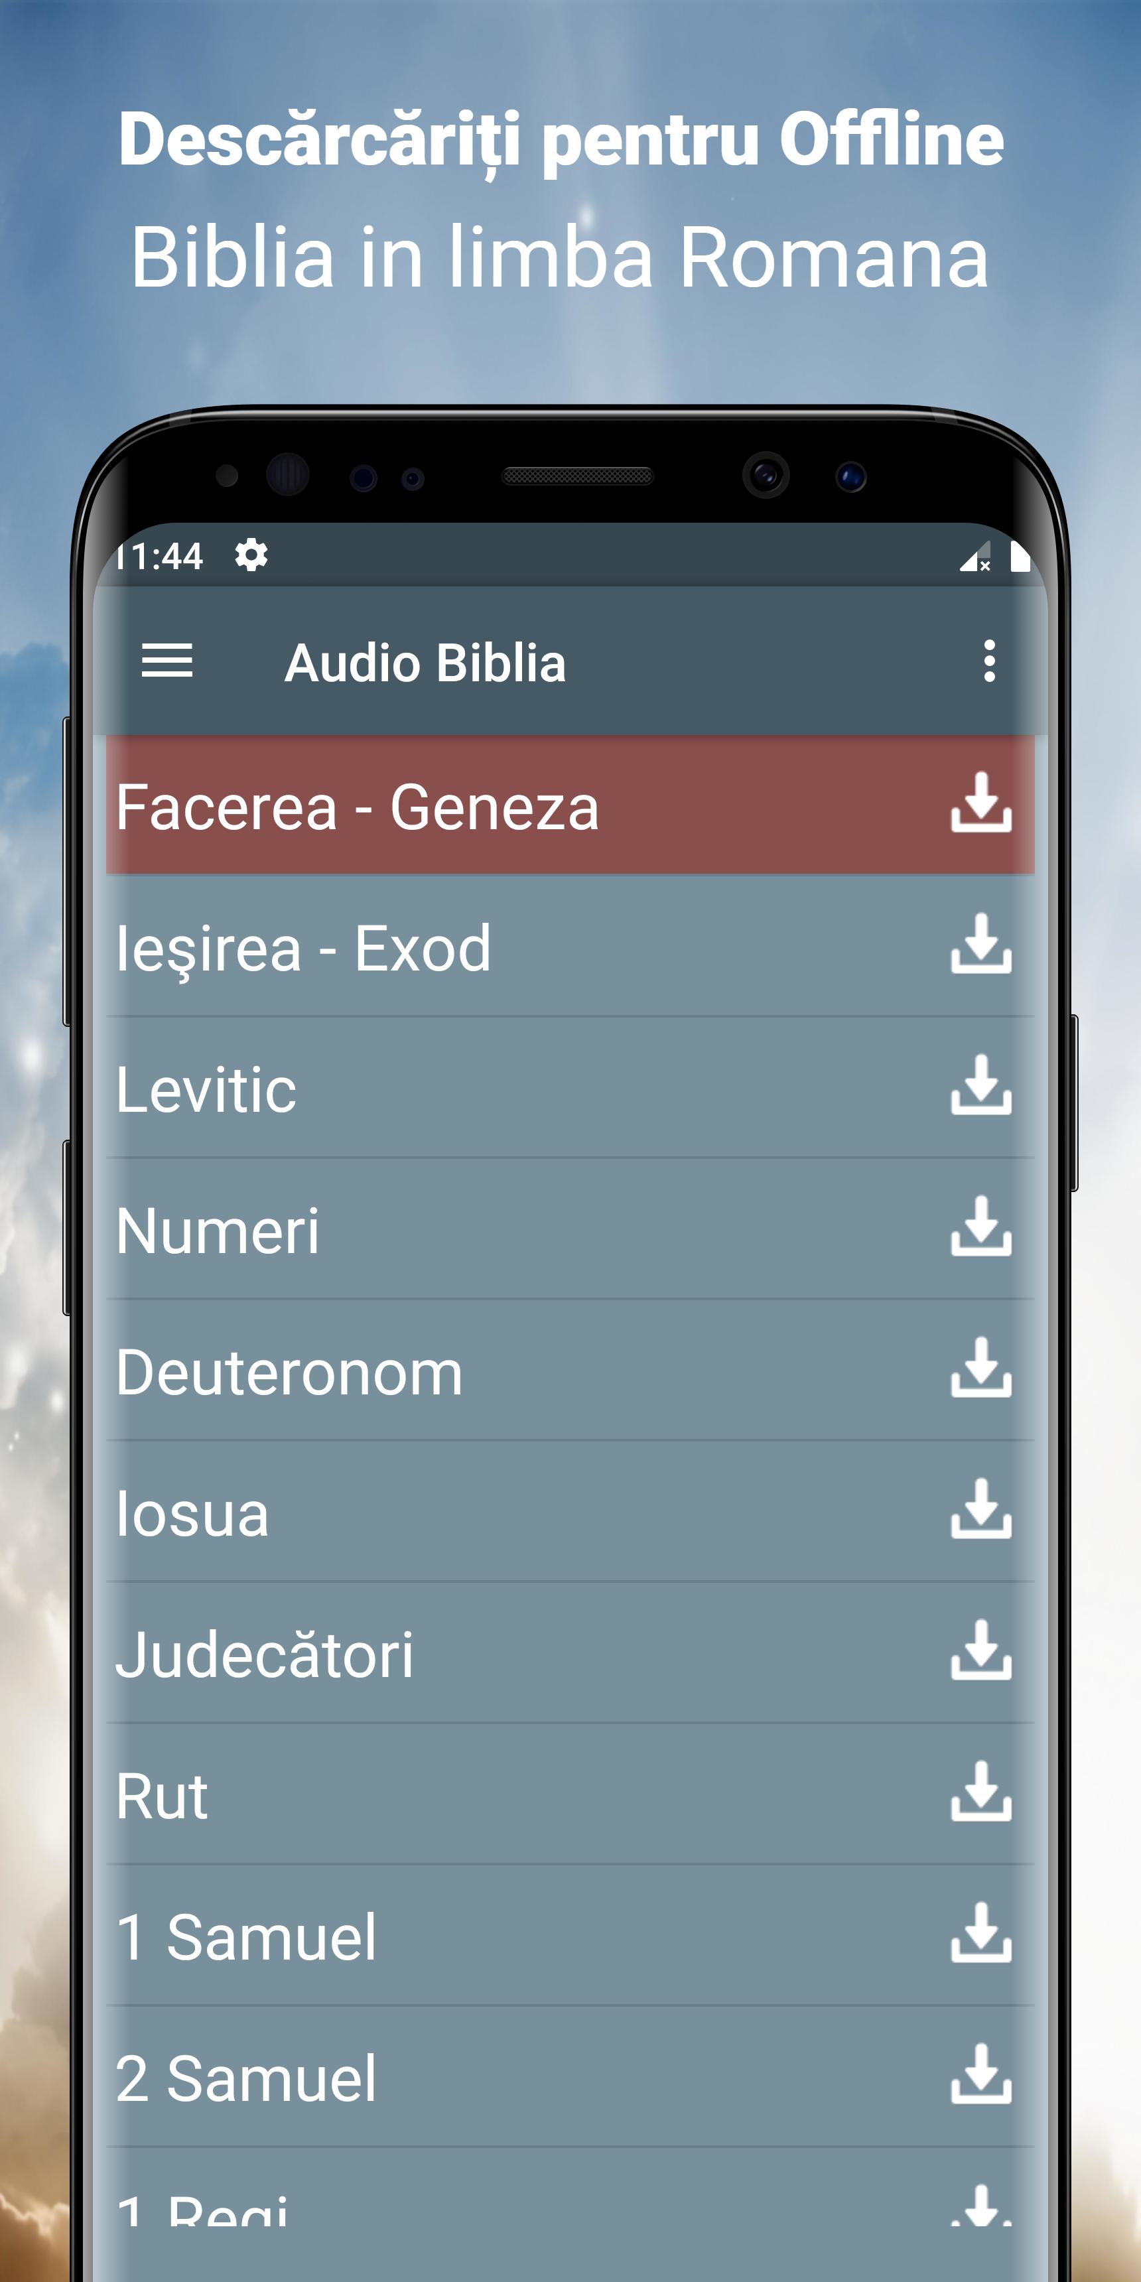Open the hamburger navigation menu
1141x2282 pixels.
pos(167,661)
